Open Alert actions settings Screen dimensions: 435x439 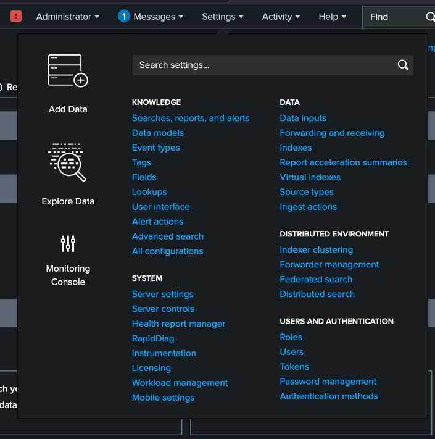click(157, 222)
